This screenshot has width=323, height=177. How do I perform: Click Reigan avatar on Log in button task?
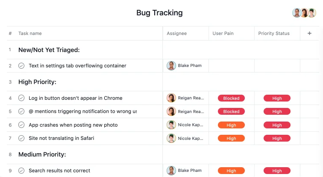(x=171, y=98)
